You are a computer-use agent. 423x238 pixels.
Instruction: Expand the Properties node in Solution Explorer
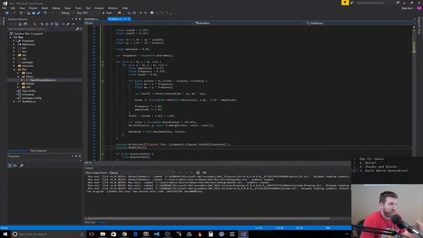(14, 41)
